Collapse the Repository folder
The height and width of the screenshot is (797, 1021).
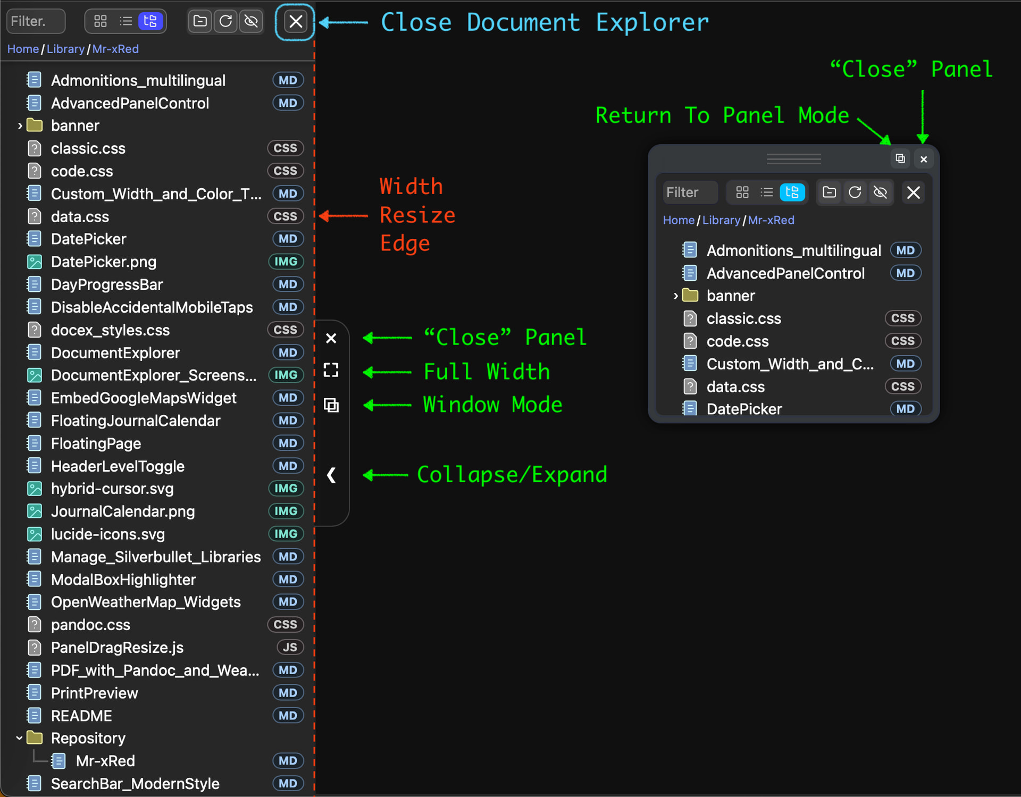tap(20, 738)
